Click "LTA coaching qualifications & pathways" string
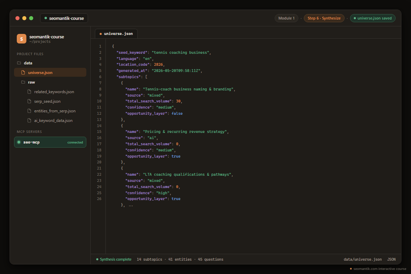This screenshot has height=274, width=411. tap(187, 174)
